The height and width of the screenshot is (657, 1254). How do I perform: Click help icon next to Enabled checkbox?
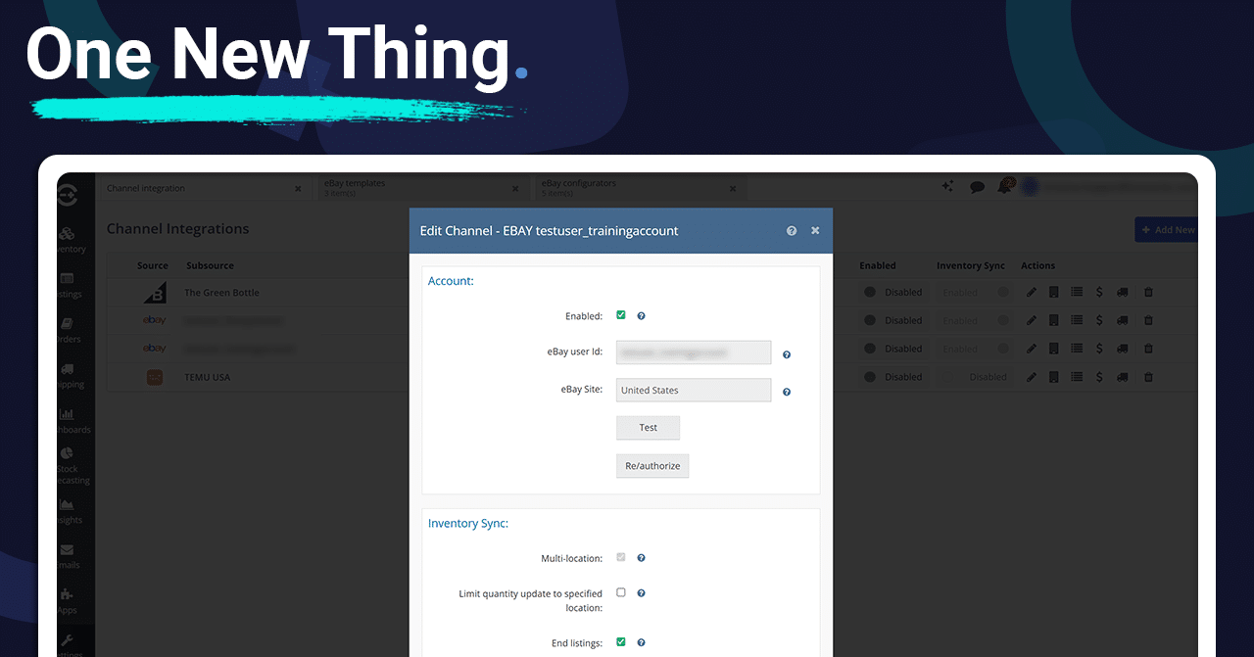click(x=641, y=316)
